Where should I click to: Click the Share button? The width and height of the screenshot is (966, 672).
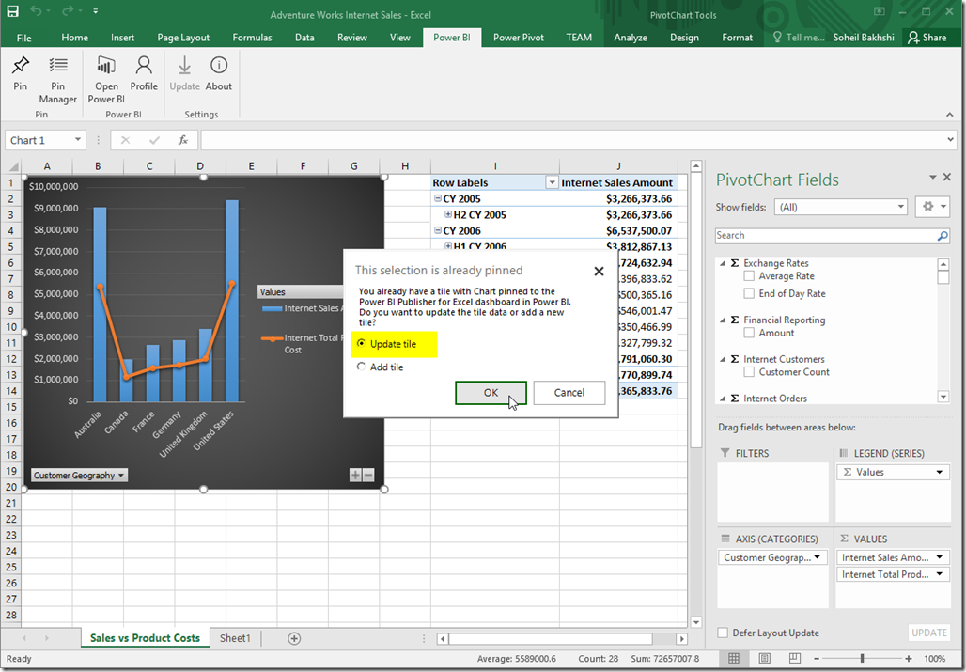tap(927, 38)
